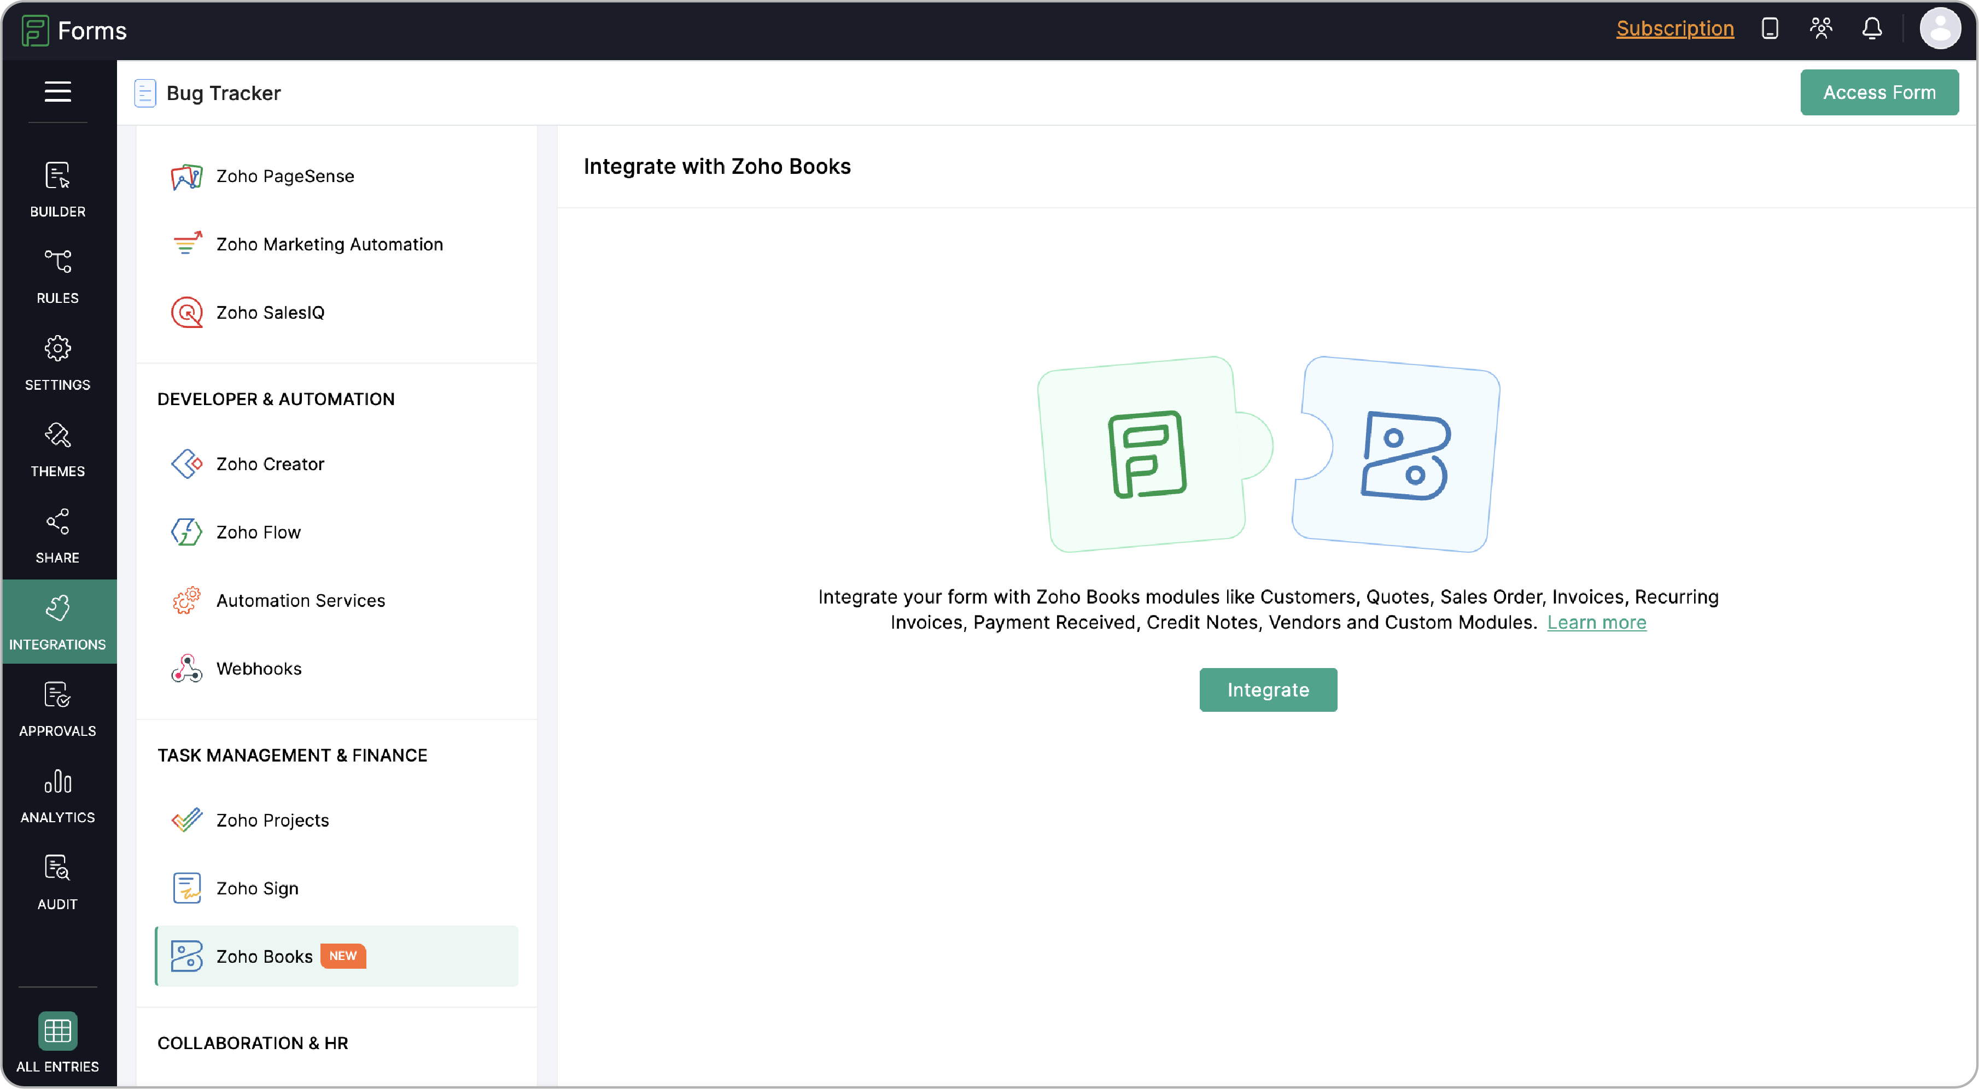Select Automation Services label

(x=300, y=601)
